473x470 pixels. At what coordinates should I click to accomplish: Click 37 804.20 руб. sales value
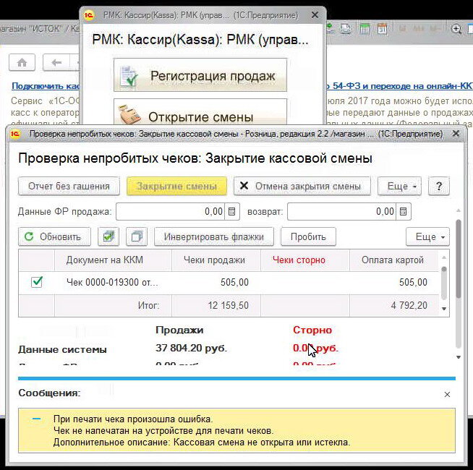click(x=191, y=348)
